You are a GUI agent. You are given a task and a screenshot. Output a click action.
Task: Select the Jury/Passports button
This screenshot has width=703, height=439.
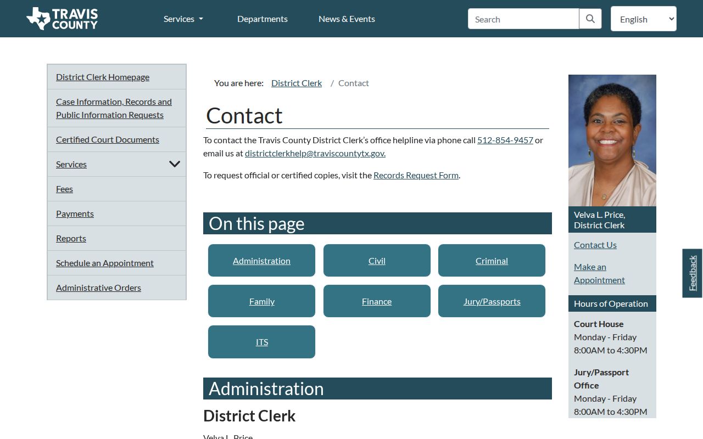pyautogui.click(x=492, y=301)
